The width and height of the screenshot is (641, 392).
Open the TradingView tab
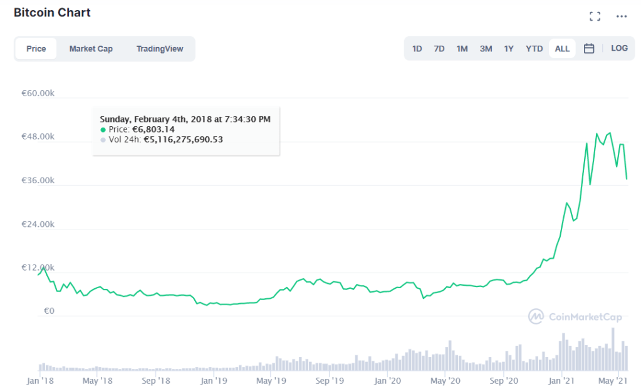(160, 49)
